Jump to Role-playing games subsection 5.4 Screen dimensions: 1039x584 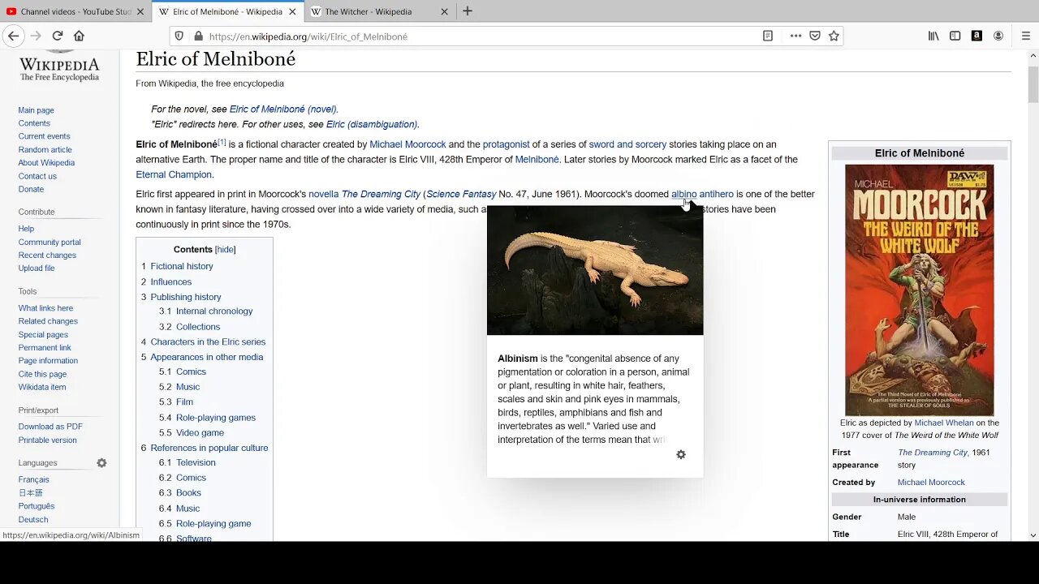[216, 418]
